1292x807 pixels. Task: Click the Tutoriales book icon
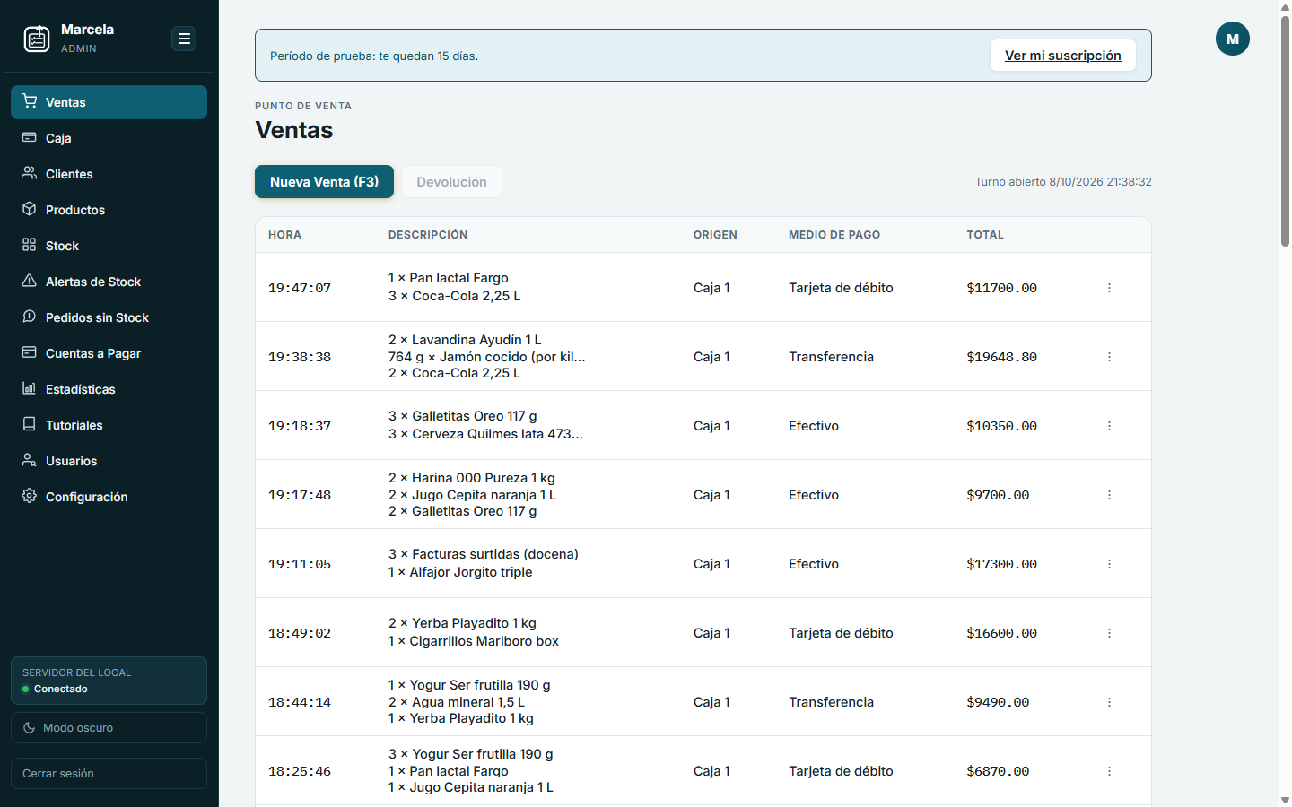coord(30,424)
